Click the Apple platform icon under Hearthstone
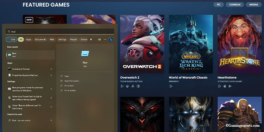This screenshot has width=264, height=132. (225, 86)
